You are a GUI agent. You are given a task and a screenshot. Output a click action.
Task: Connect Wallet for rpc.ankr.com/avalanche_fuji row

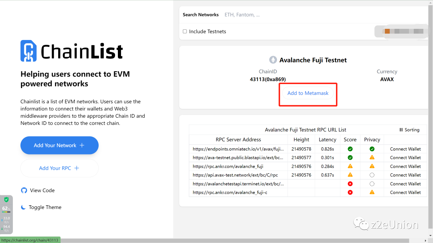pos(405,167)
